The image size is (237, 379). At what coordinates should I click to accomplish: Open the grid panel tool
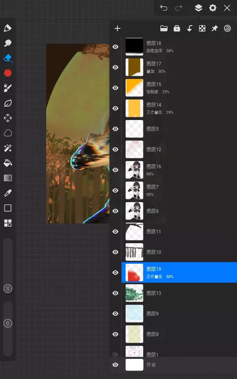pyautogui.click(x=8, y=223)
